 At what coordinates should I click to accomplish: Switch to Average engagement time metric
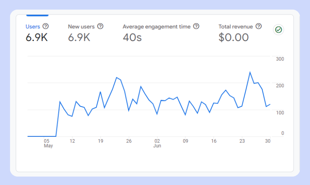coord(156,27)
